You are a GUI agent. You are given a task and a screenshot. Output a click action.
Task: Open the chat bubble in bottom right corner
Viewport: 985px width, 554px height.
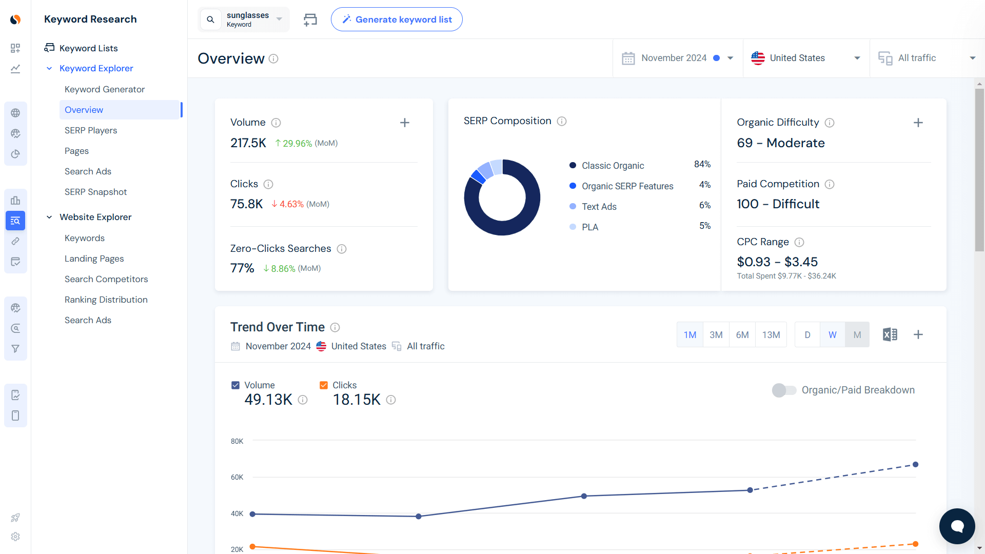(x=957, y=526)
